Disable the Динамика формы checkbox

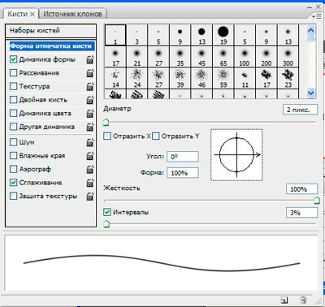coord(13,59)
